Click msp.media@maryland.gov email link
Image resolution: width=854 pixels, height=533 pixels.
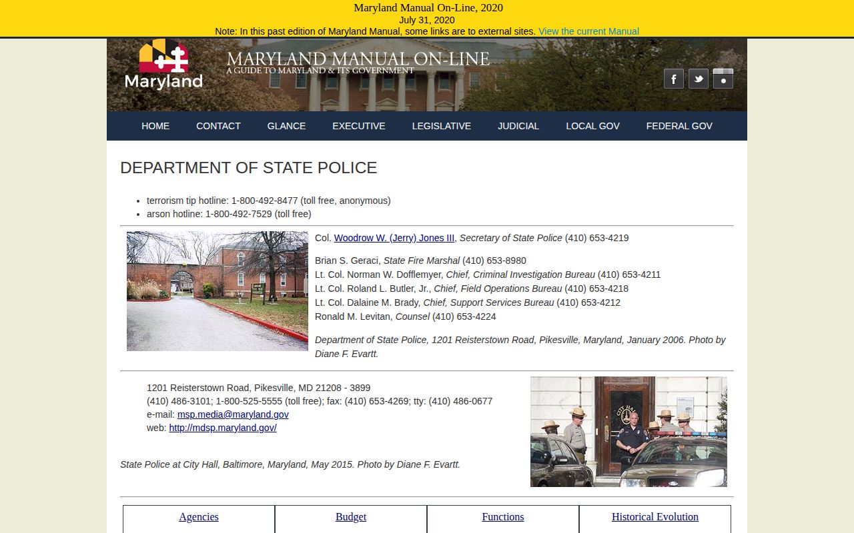coord(233,414)
